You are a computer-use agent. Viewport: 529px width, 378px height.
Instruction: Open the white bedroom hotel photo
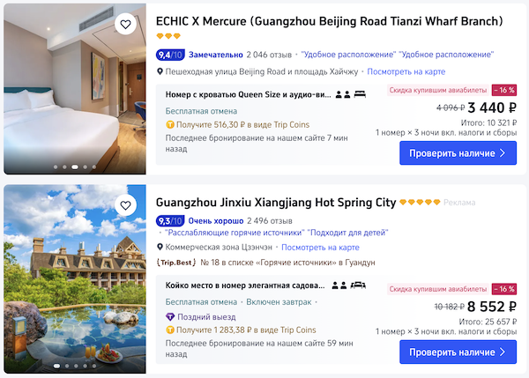[75, 89]
